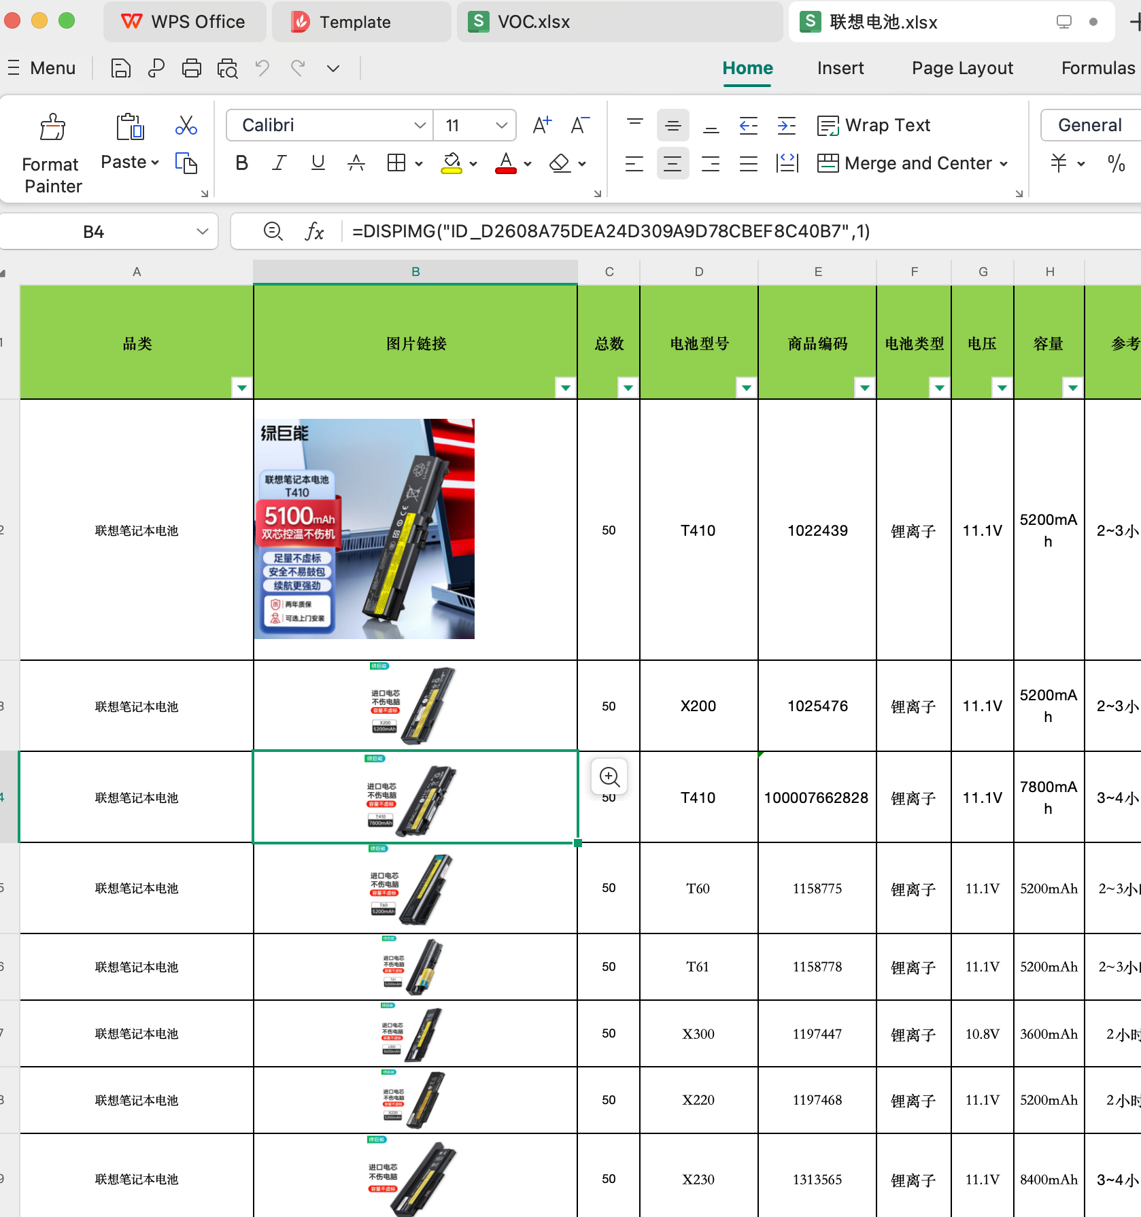Click the formula bar DISPIMG text
1141x1217 pixels.
611,231
